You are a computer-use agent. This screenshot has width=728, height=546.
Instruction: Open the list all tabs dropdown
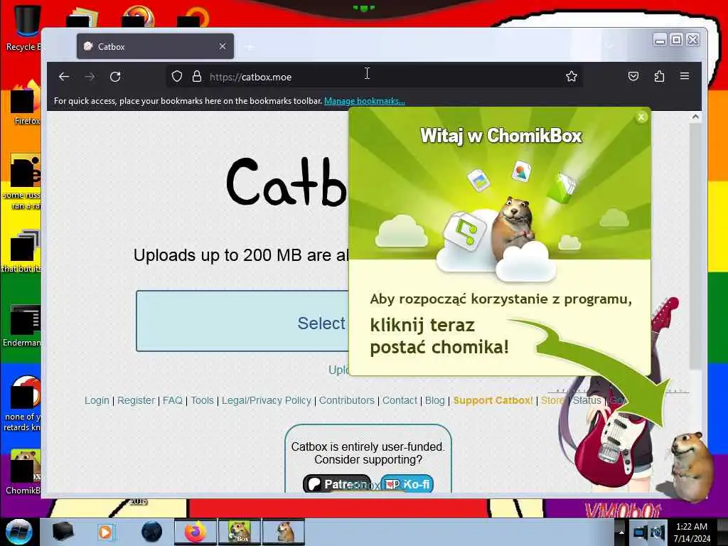pos(609,46)
